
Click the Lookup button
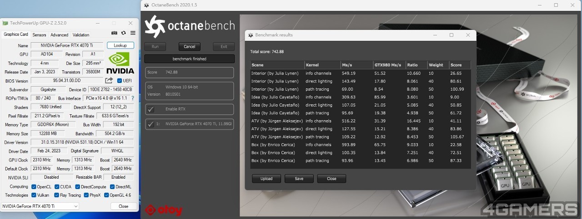[x=120, y=45]
